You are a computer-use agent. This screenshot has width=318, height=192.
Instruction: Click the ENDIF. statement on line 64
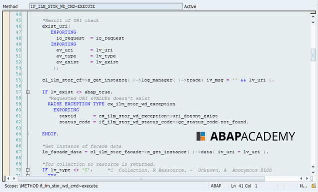click(50, 134)
